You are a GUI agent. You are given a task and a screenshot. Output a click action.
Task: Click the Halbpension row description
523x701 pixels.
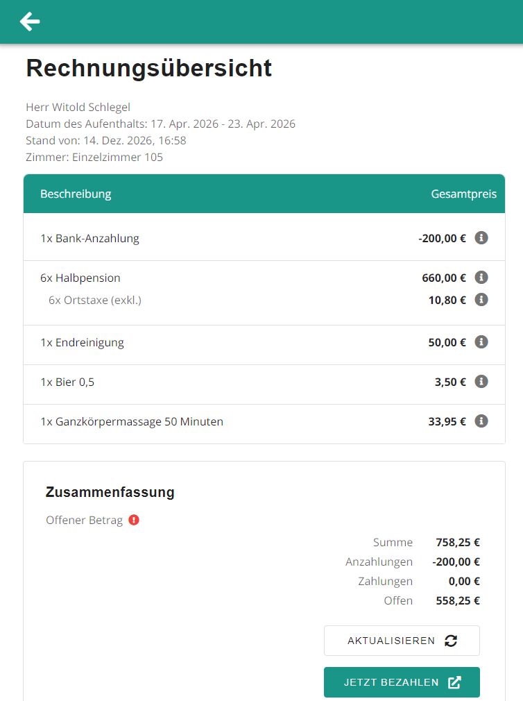click(x=81, y=278)
